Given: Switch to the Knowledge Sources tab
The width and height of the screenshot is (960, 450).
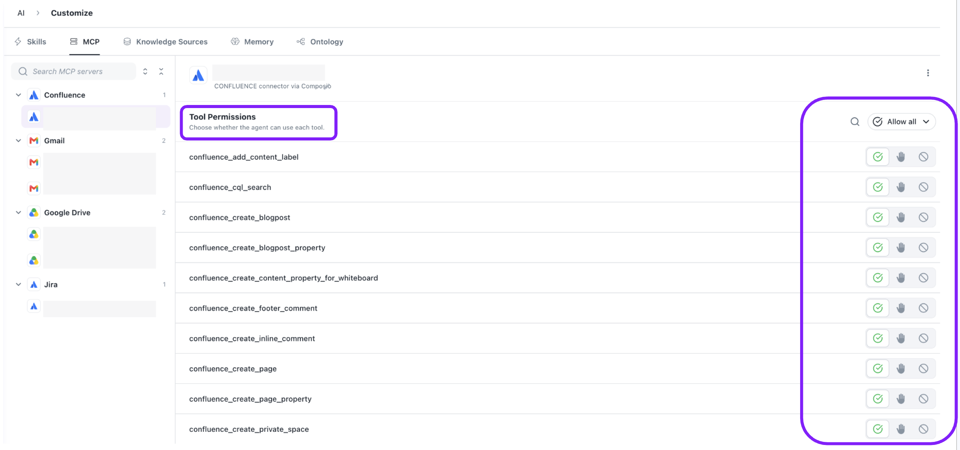Looking at the screenshot, I should click(165, 42).
